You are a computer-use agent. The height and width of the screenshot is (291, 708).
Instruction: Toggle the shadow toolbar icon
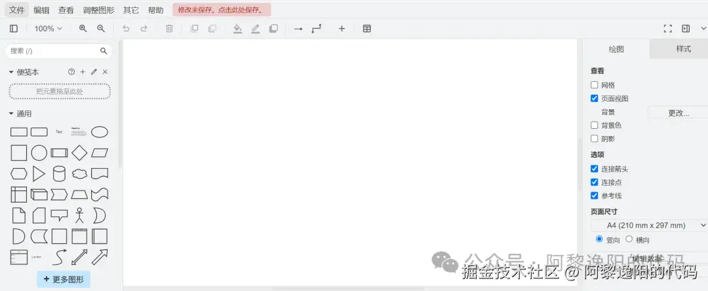coord(273,28)
